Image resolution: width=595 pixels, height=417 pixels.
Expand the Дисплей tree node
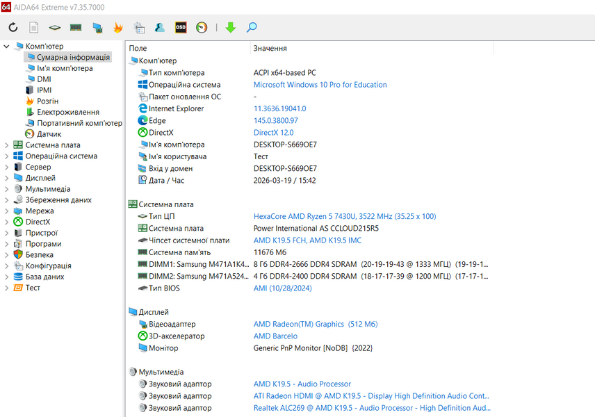pyautogui.click(x=6, y=178)
